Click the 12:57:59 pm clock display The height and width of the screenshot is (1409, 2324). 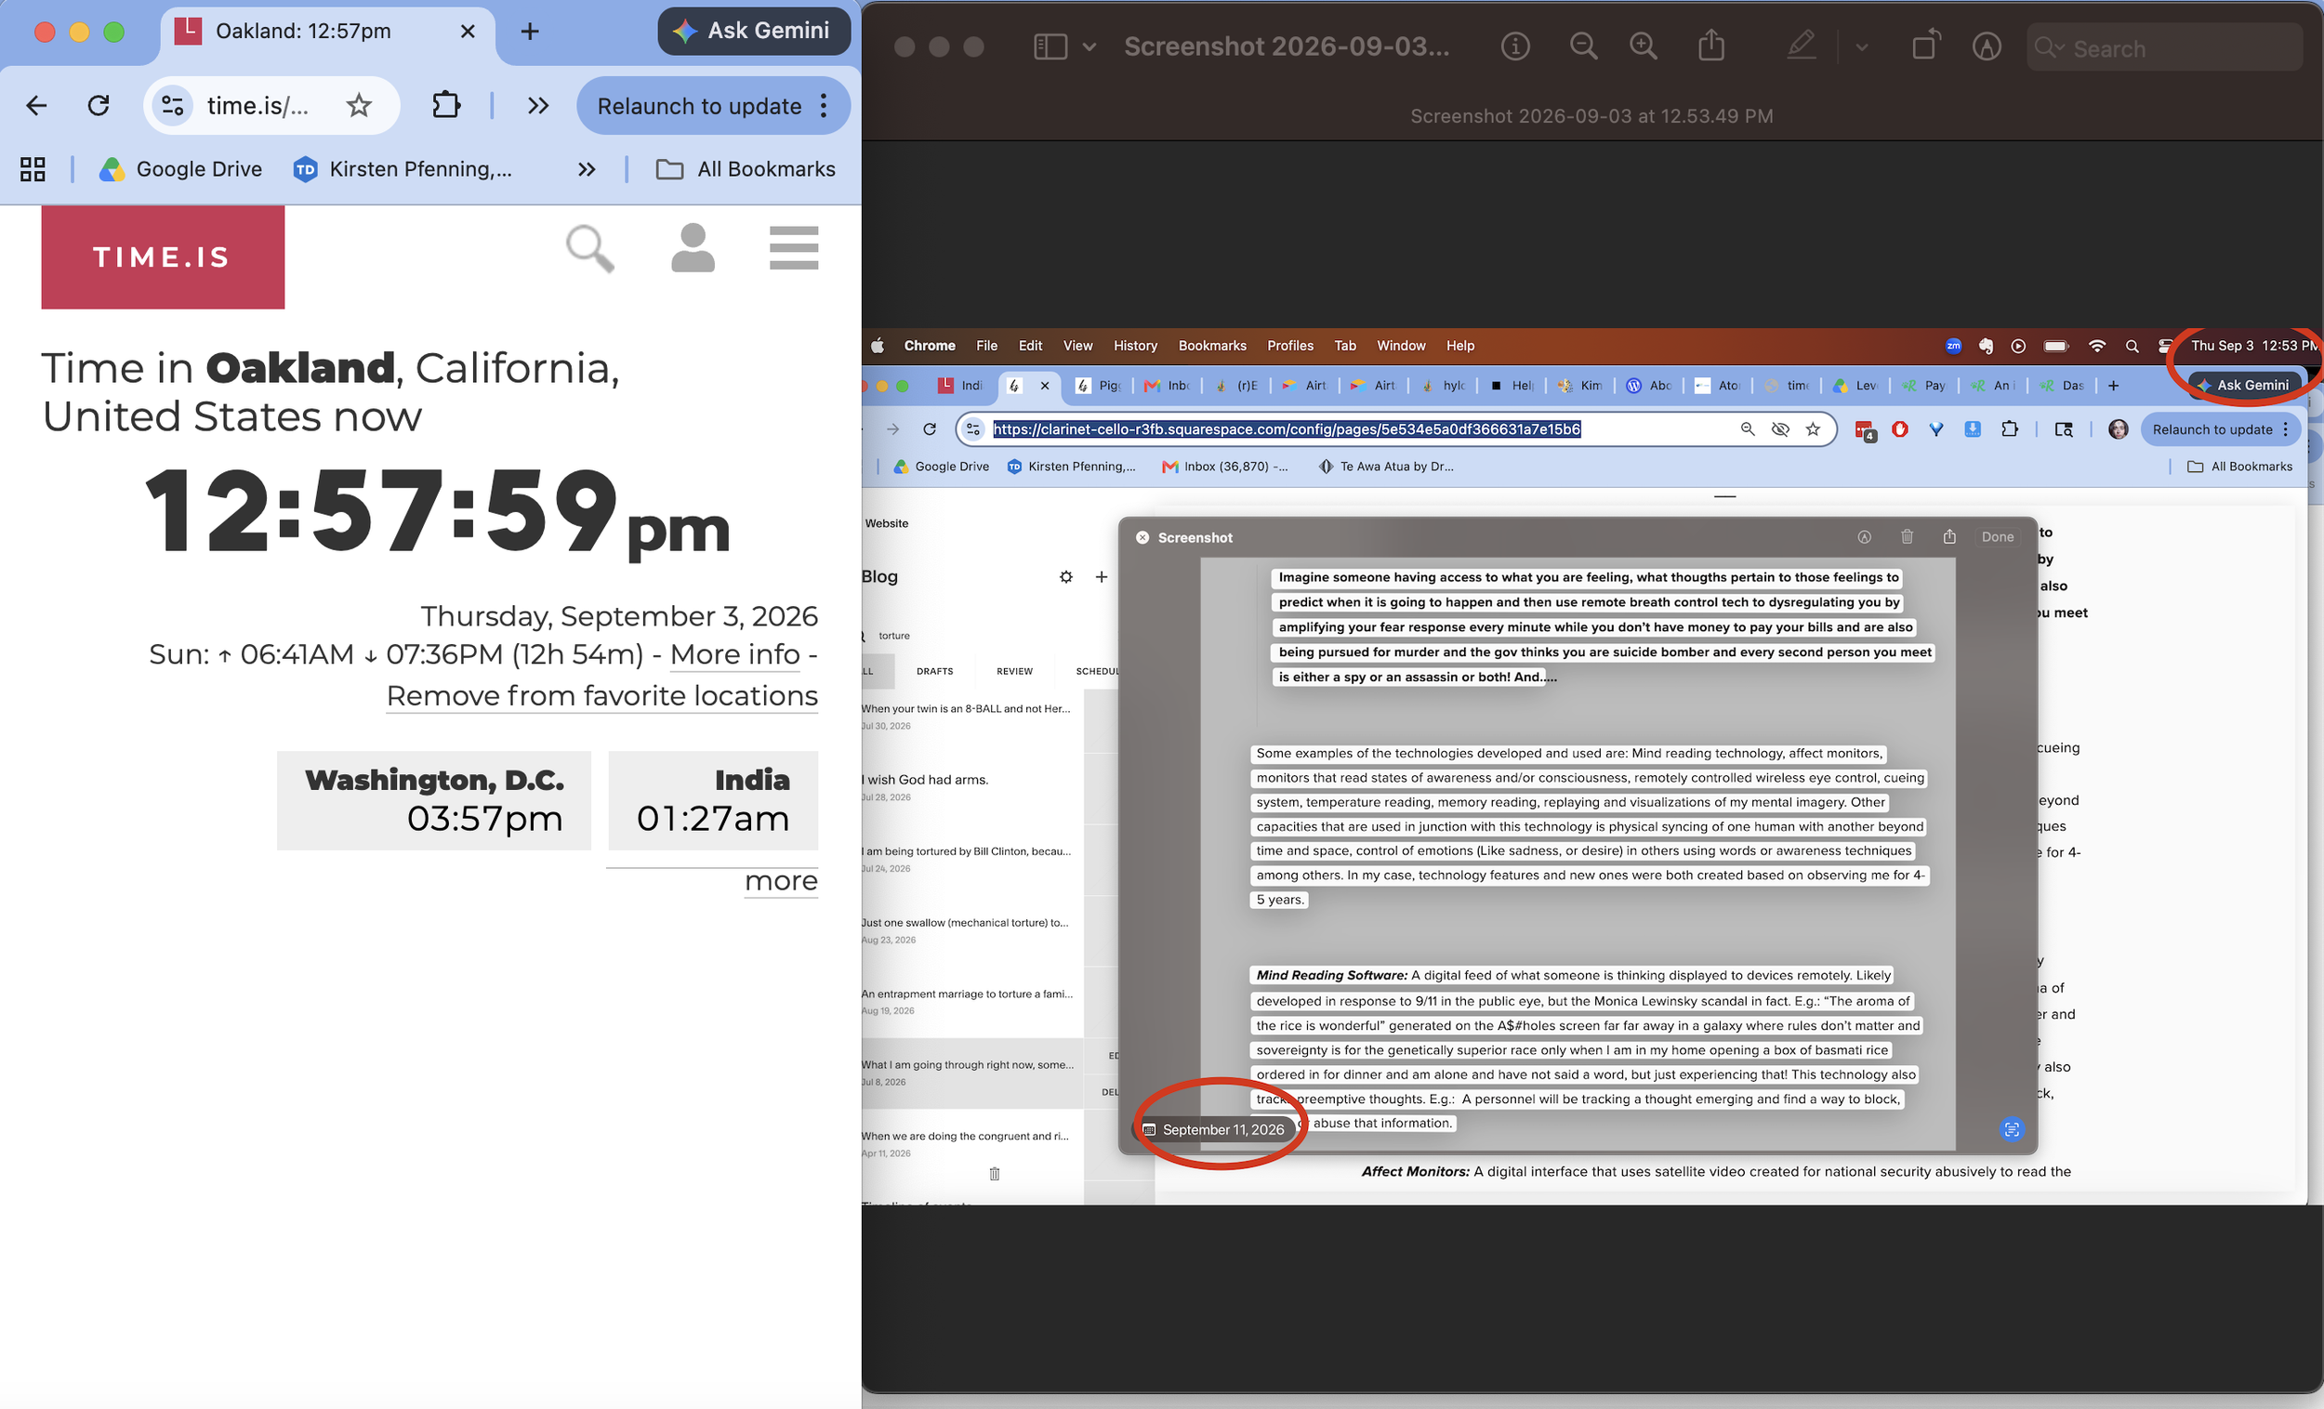[x=438, y=512]
